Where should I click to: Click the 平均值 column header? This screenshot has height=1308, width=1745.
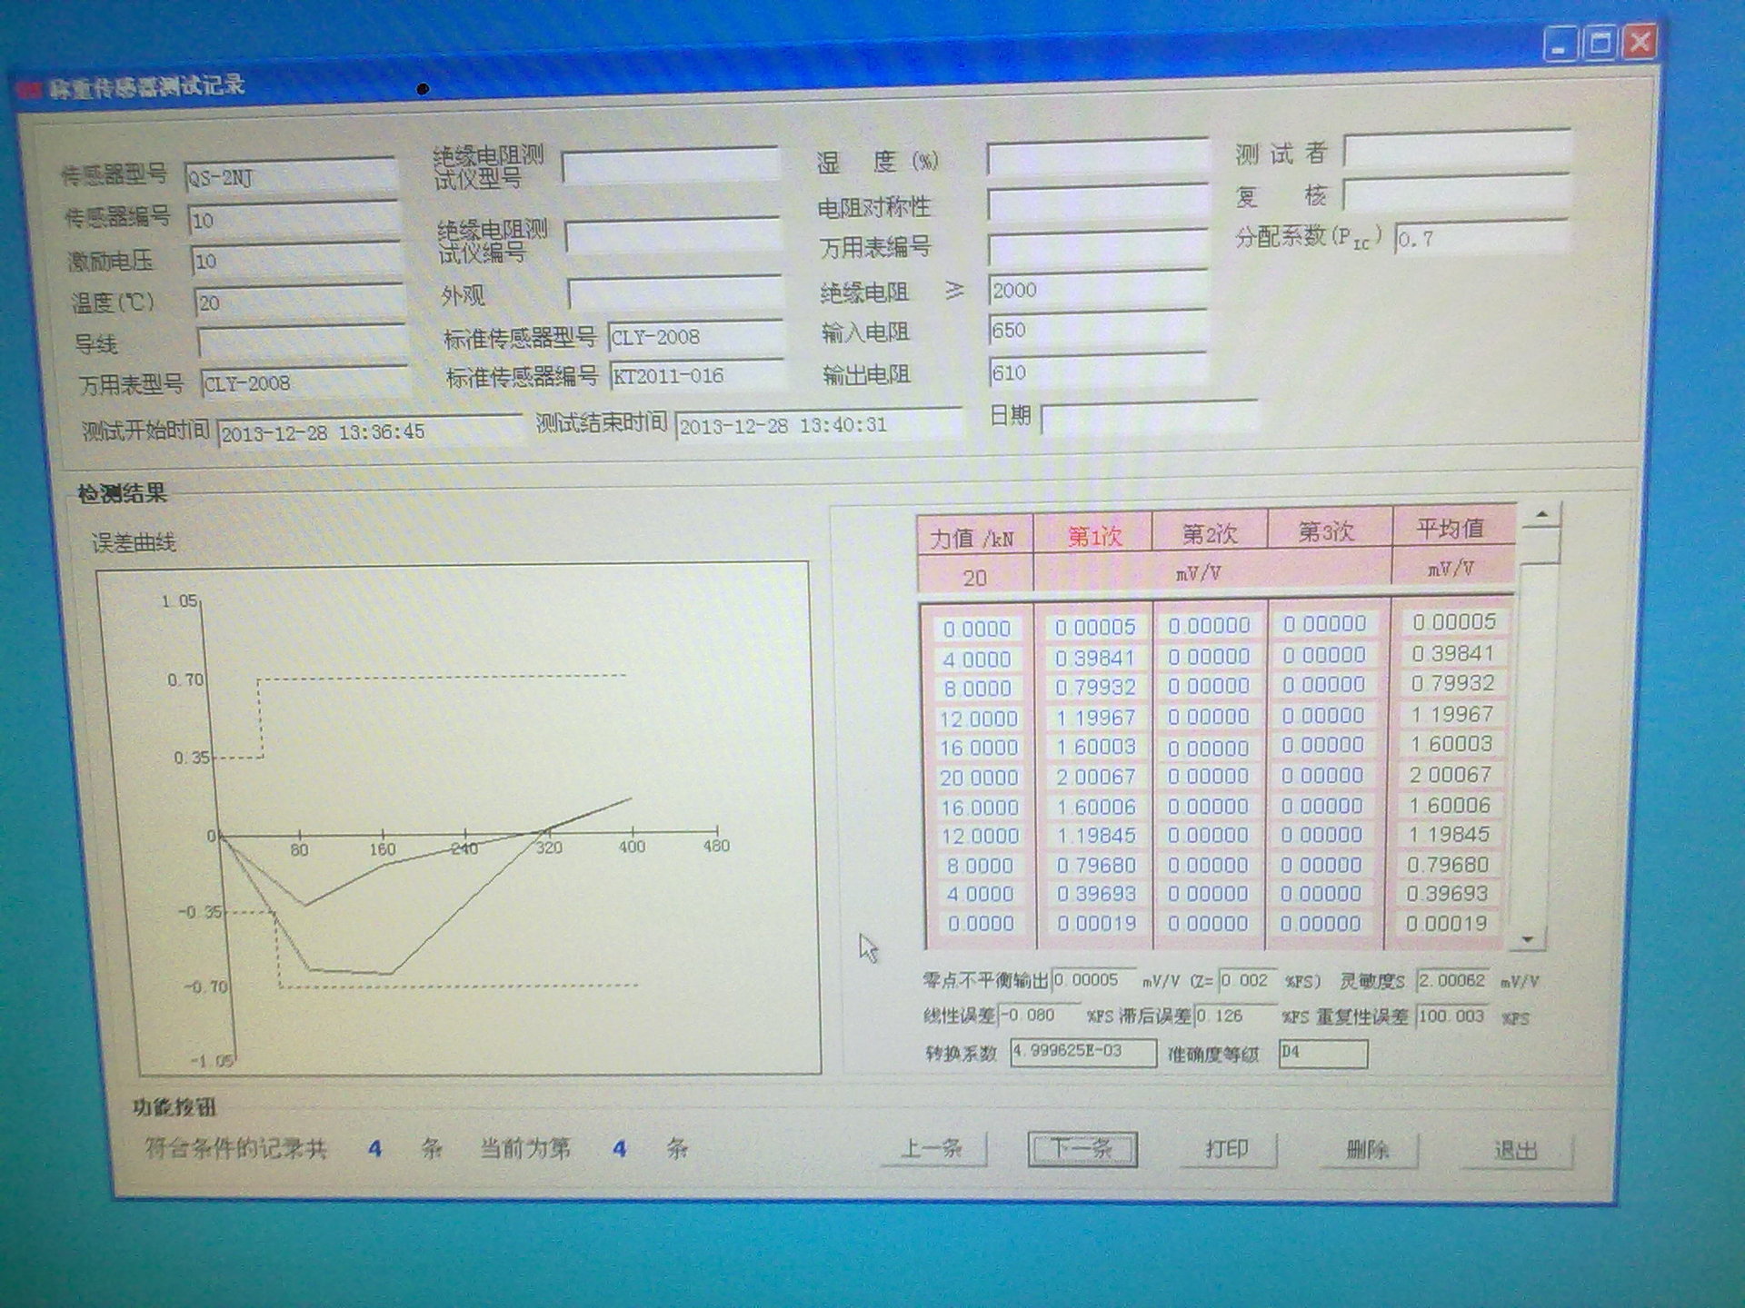[x=1451, y=529]
